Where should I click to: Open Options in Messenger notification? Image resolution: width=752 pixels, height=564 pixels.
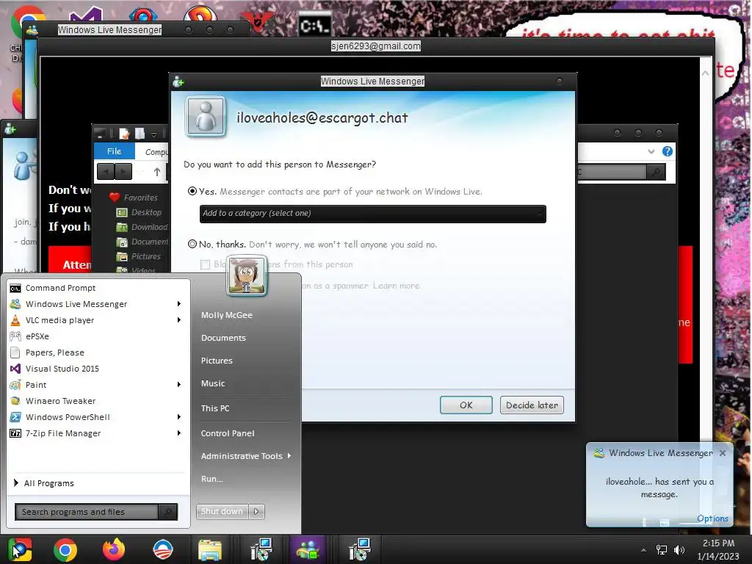point(712,518)
